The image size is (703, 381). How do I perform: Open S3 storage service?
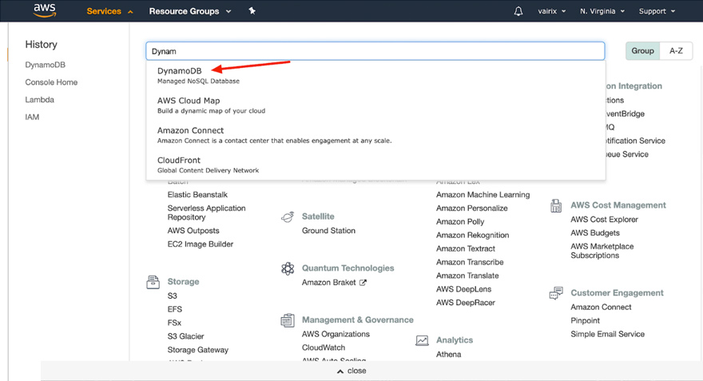coord(173,296)
